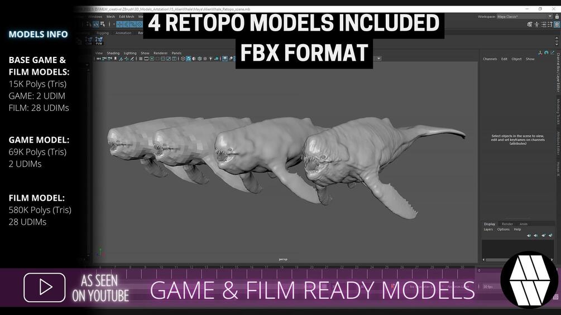This screenshot has width=561, height=315.
Task: Open the Channels menu
Action: pyautogui.click(x=490, y=59)
